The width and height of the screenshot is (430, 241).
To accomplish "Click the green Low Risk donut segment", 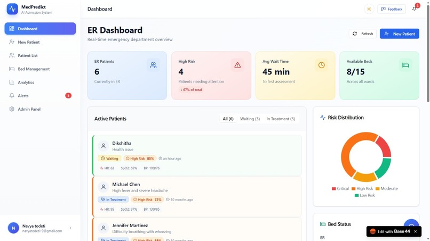I will click(x=384, y=168).
